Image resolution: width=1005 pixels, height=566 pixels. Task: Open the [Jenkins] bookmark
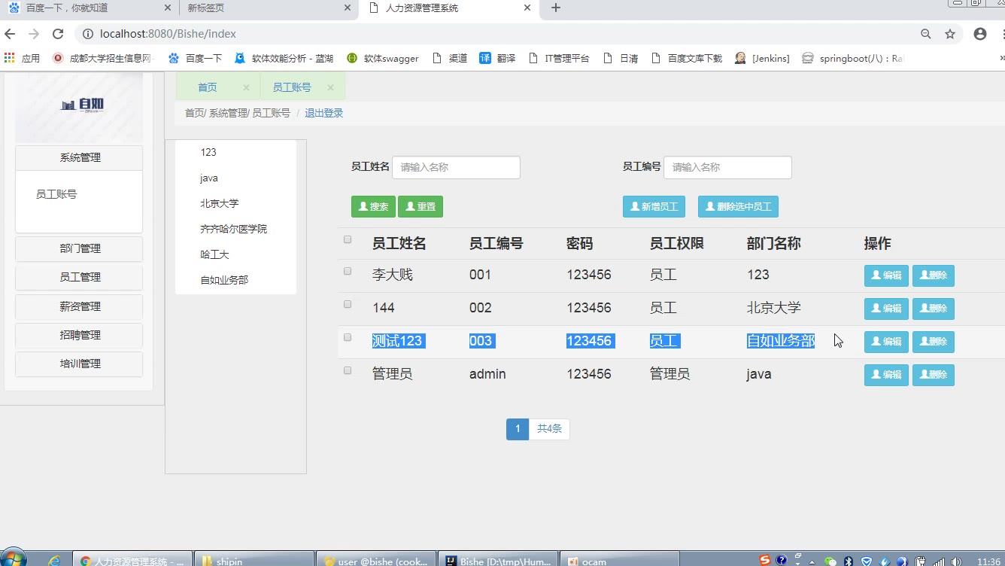tap(763, 58)
